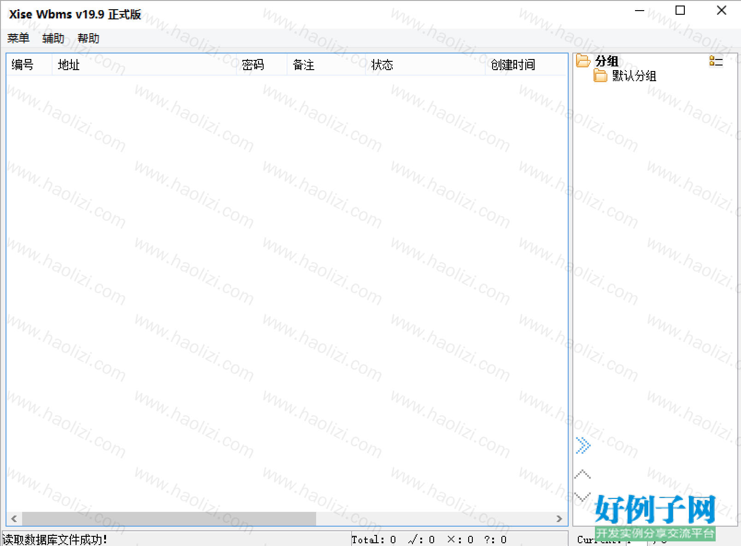Click the horizontal scrollbar thumb
The image size is (741, 546).
(x=169, y=519)
